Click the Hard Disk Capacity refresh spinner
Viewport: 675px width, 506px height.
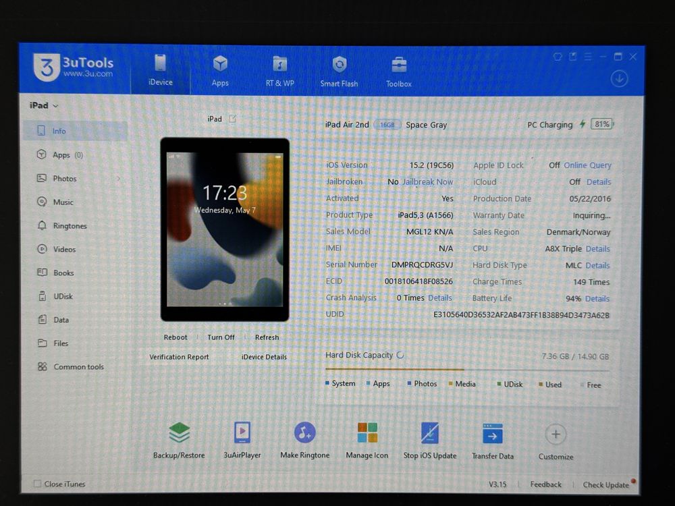[400, 355]
